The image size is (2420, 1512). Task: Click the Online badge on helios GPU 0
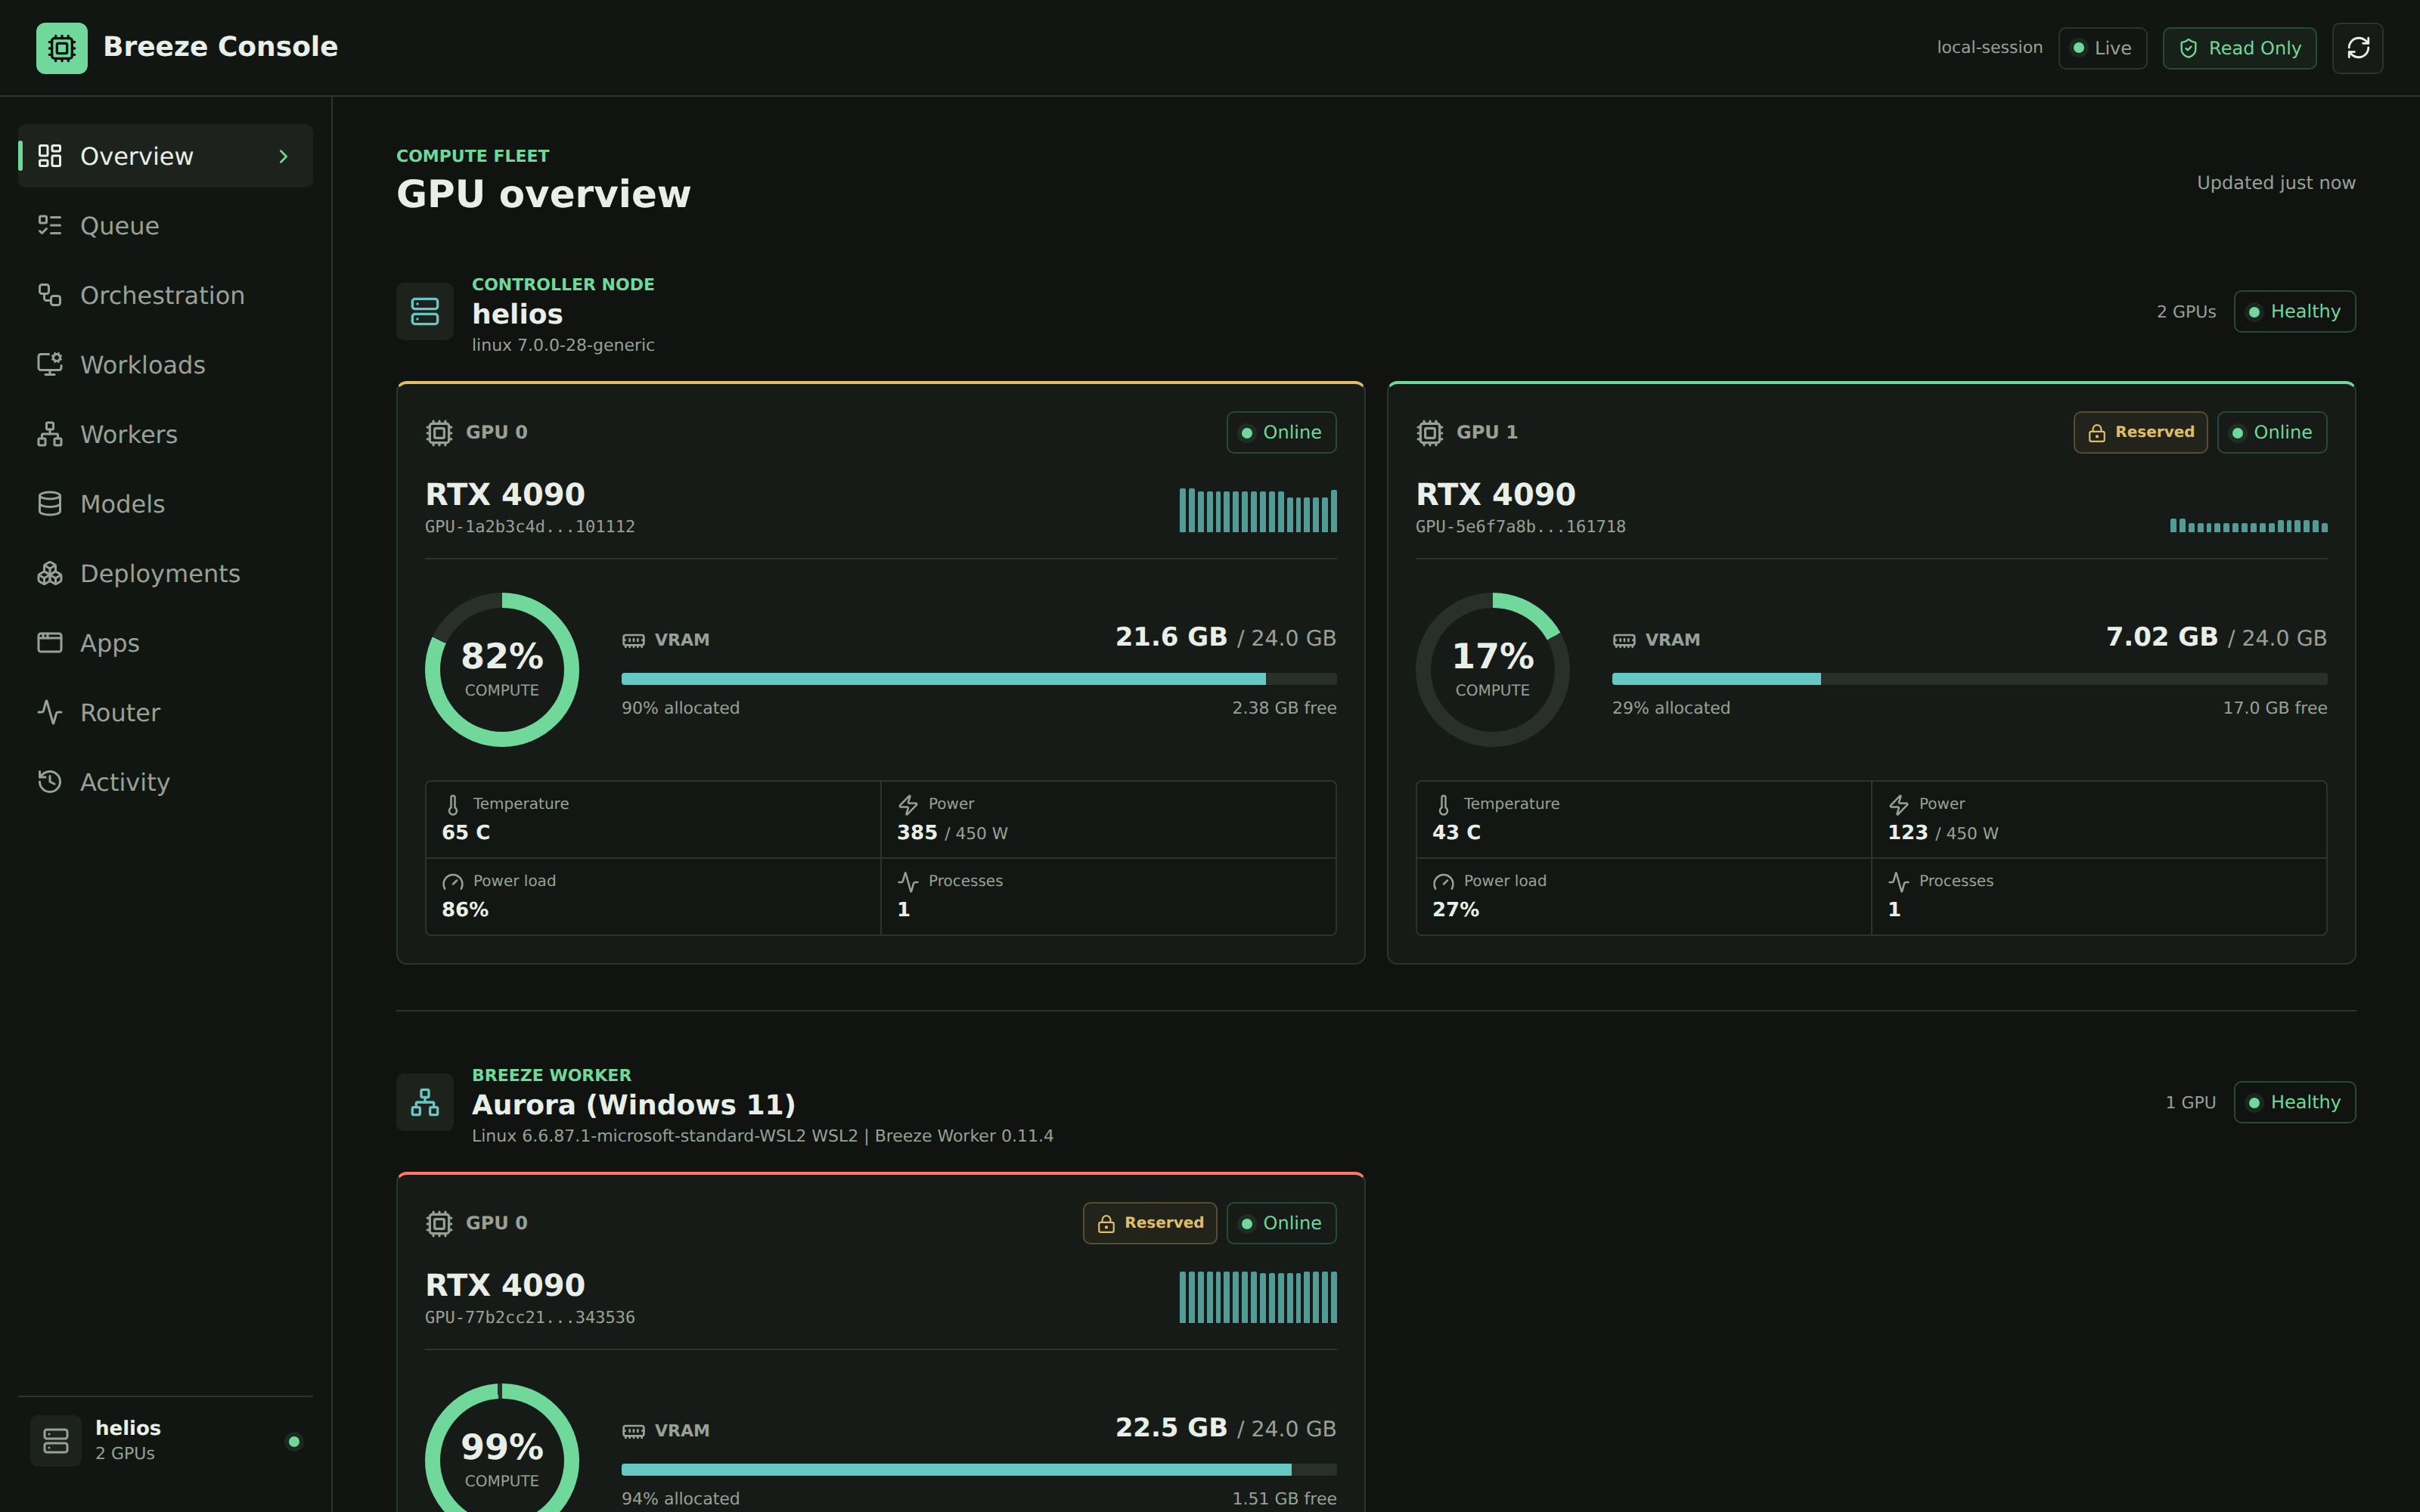pyautogui.click(x=1281, y=432)
